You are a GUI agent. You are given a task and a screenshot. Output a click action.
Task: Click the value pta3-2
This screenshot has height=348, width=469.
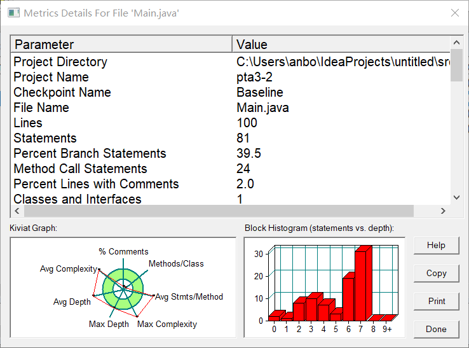254,77
